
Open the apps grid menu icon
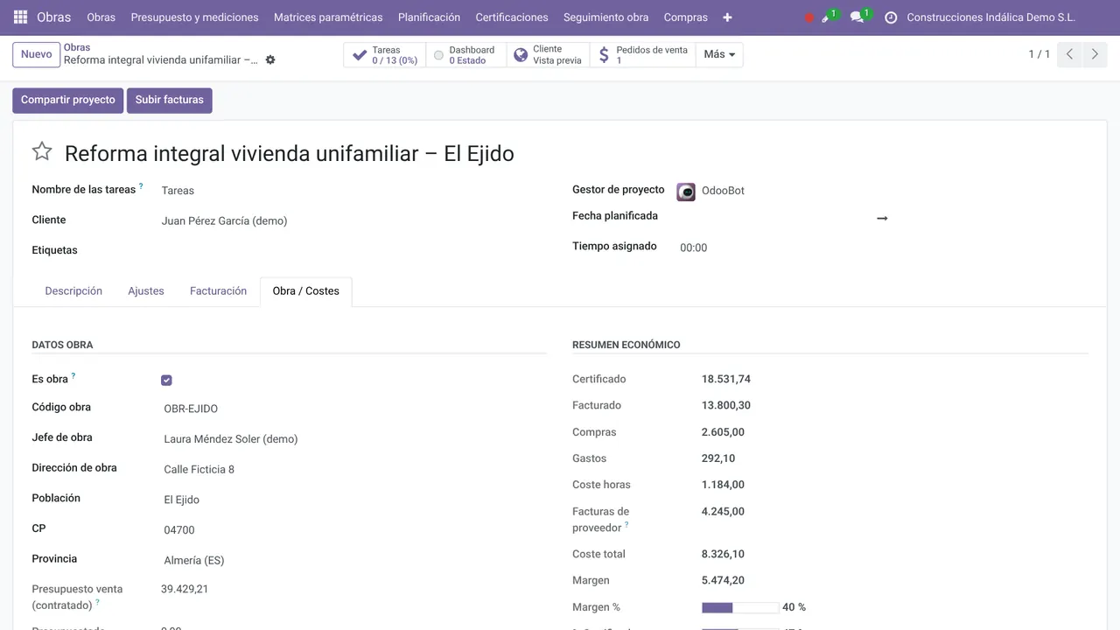20,17
